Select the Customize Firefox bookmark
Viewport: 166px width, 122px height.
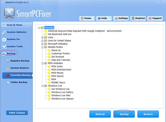point(61,54)
